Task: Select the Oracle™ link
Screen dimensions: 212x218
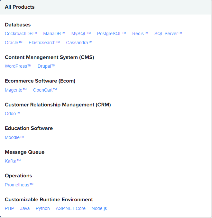Action: 14,43
